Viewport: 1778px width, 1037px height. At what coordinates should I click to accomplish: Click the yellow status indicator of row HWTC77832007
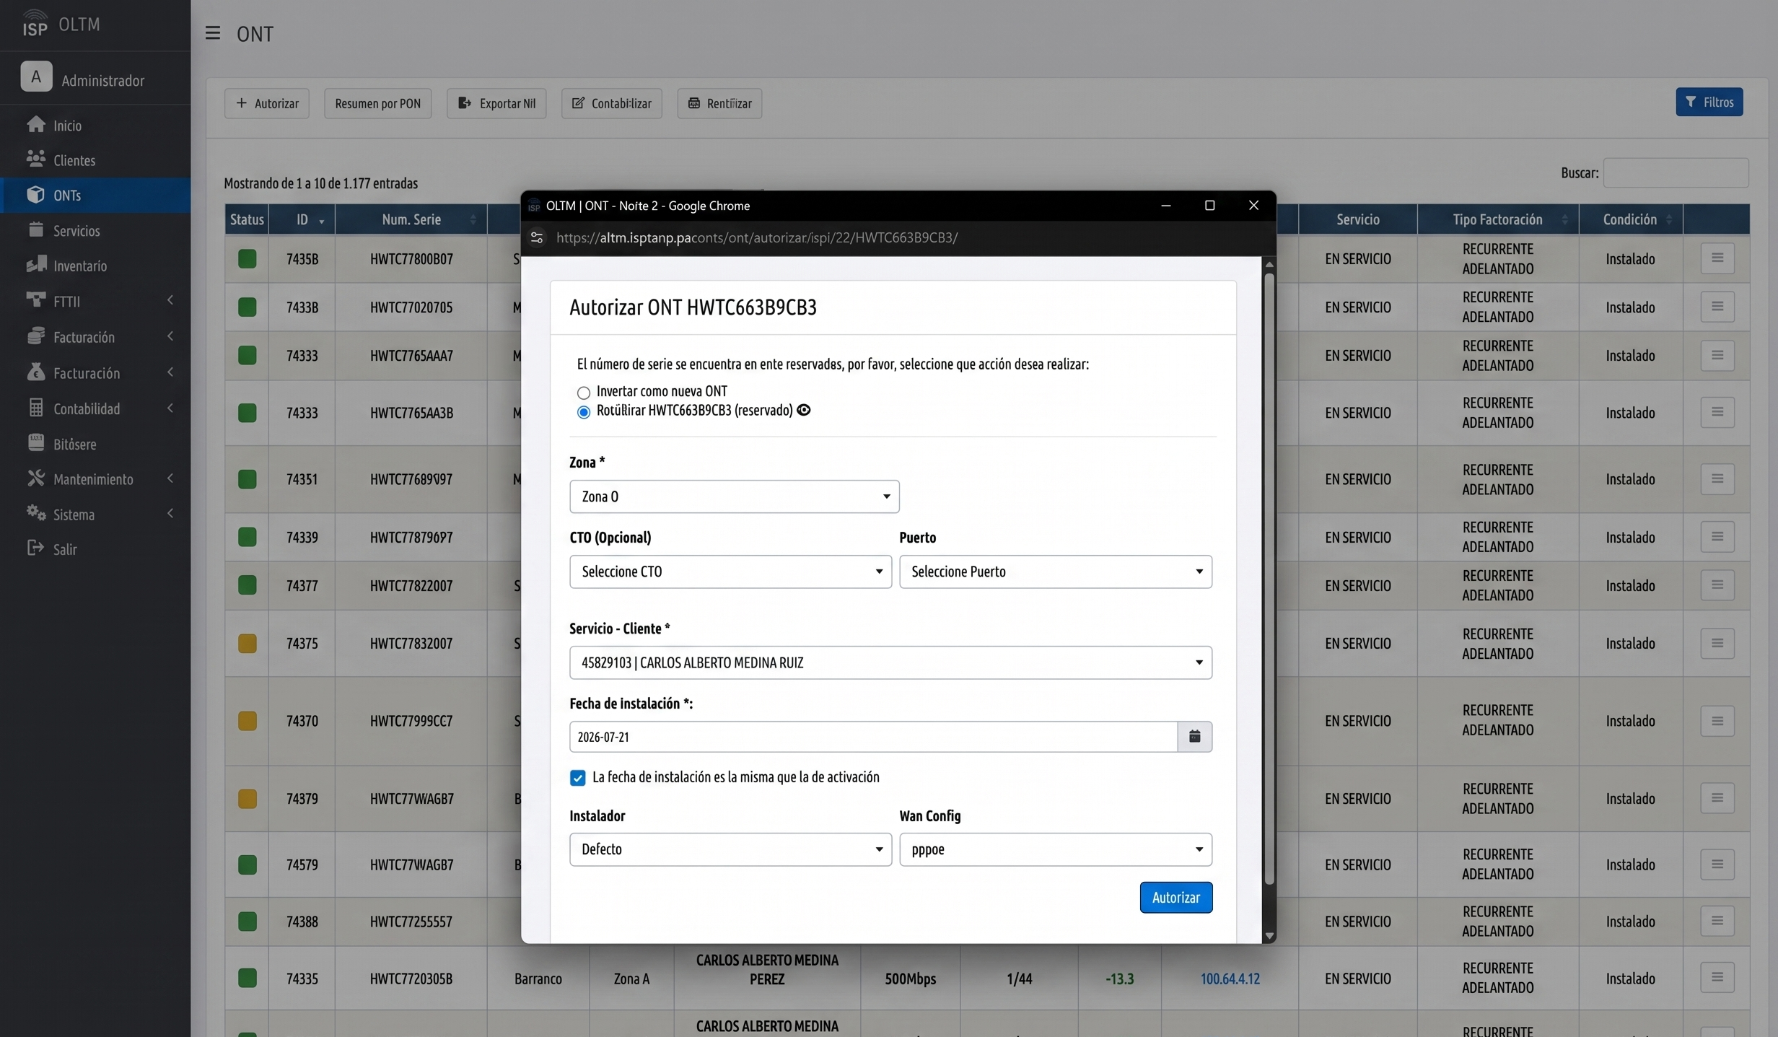coord(247,644)
